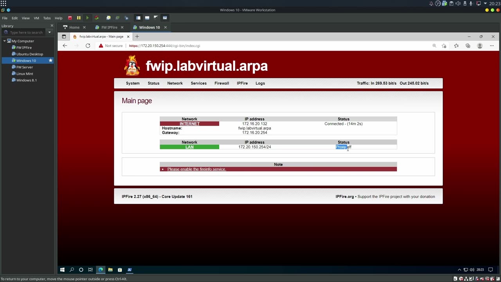501x282 pixels.
Task: Click the red power off VM icon
Action: 70,18
